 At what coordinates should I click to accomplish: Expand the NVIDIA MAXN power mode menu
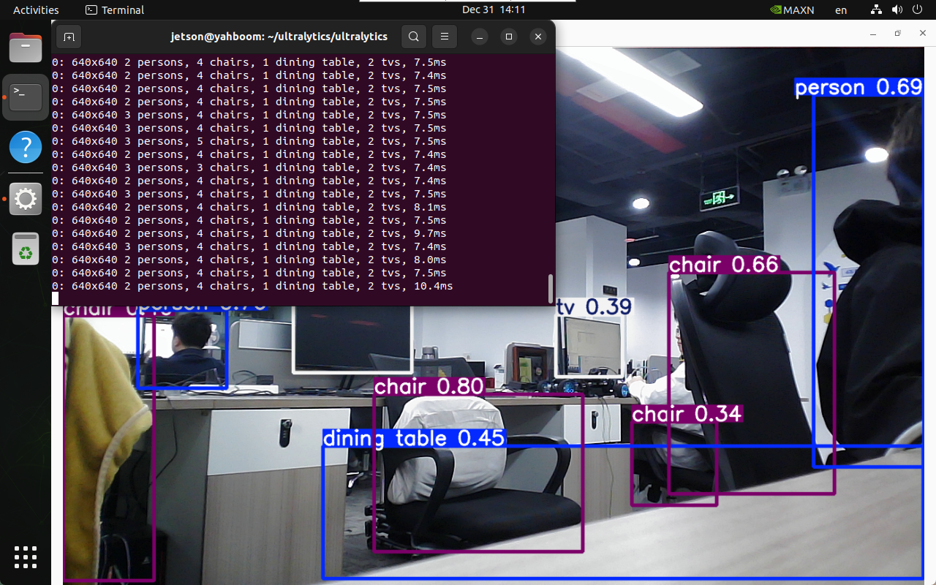[x=792, y=10]
